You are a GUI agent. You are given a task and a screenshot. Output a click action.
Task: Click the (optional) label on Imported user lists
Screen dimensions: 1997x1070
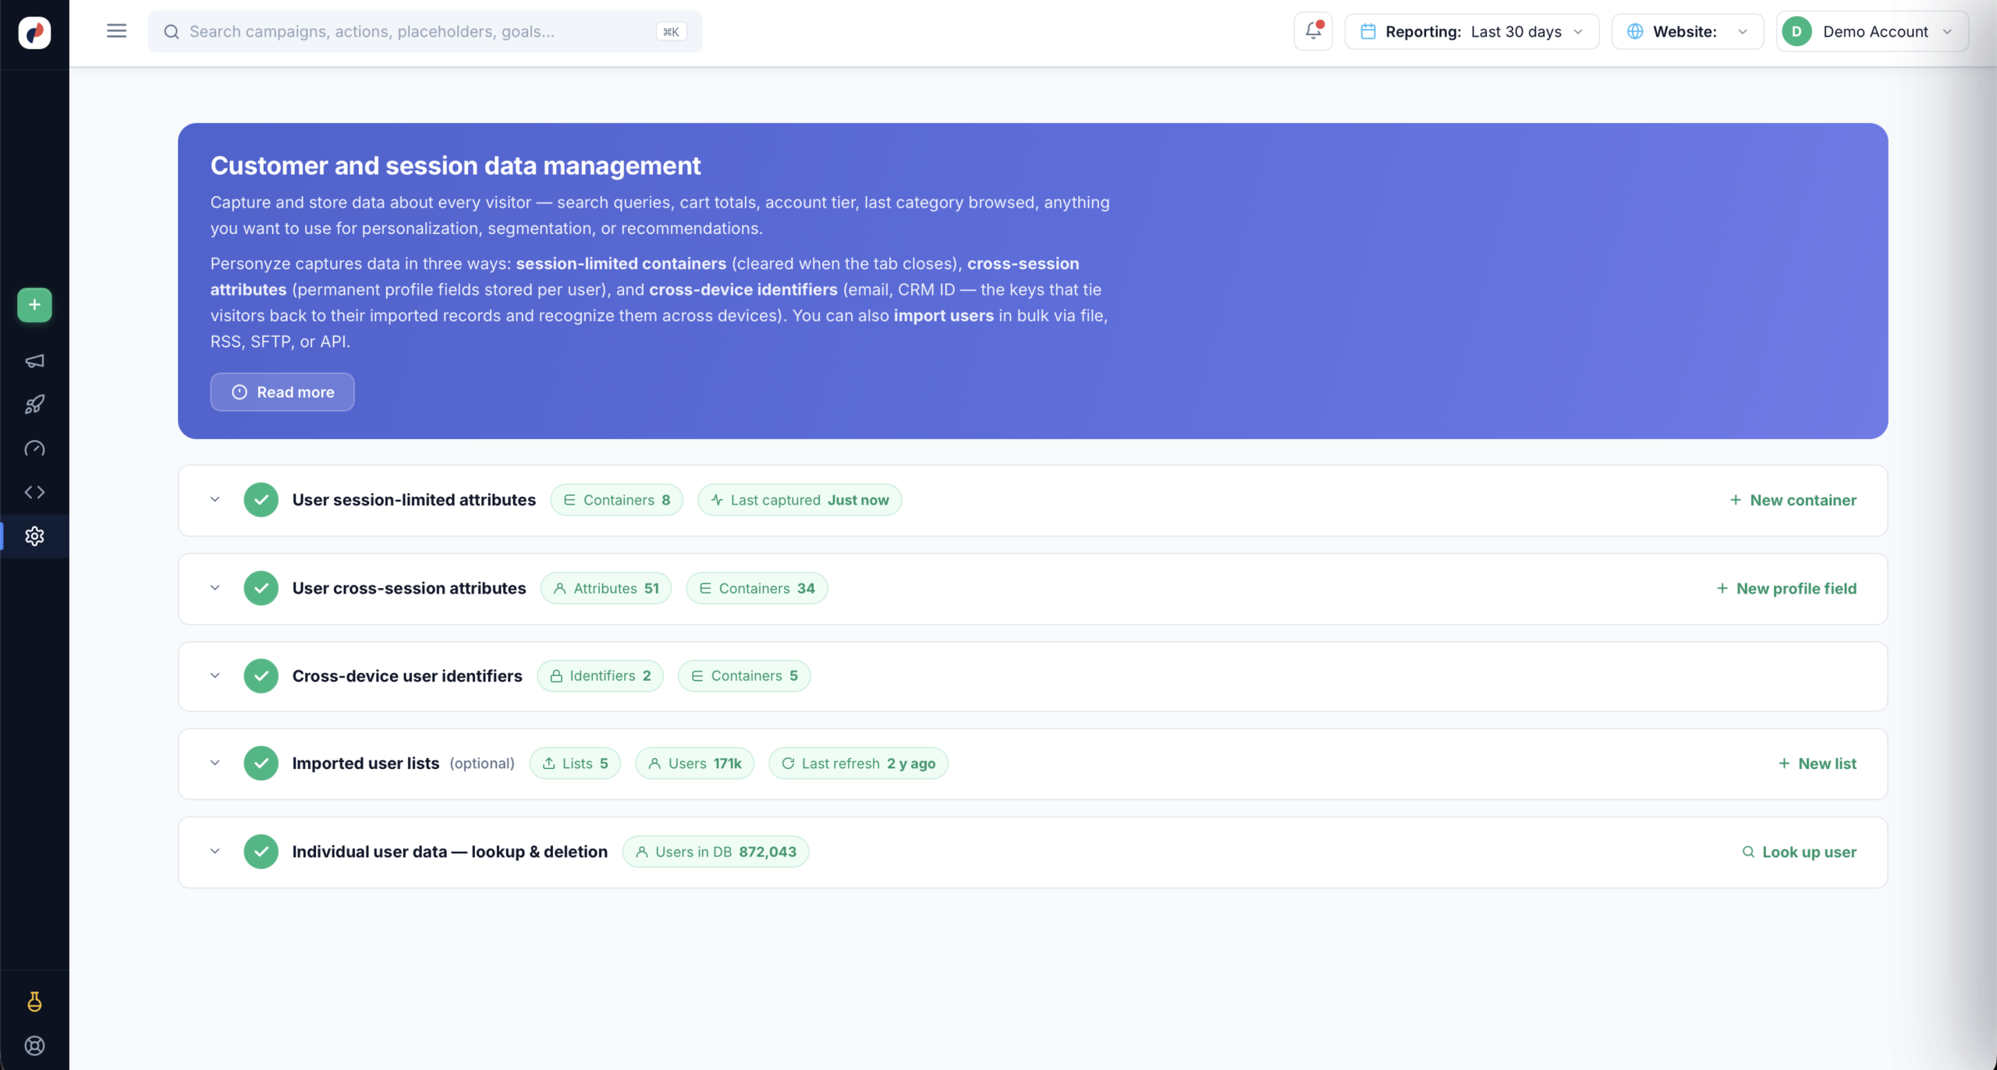tap(482, 764)
